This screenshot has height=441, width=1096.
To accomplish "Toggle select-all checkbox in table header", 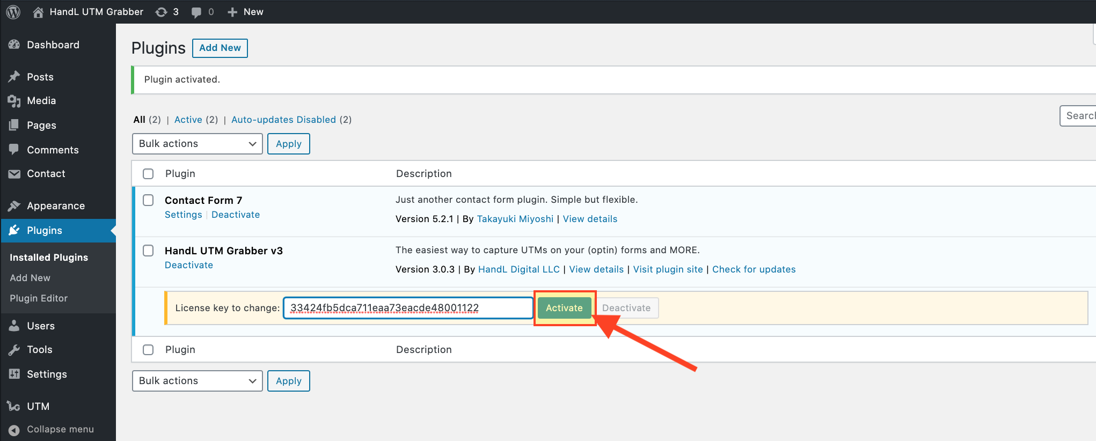I will point(148,174).
